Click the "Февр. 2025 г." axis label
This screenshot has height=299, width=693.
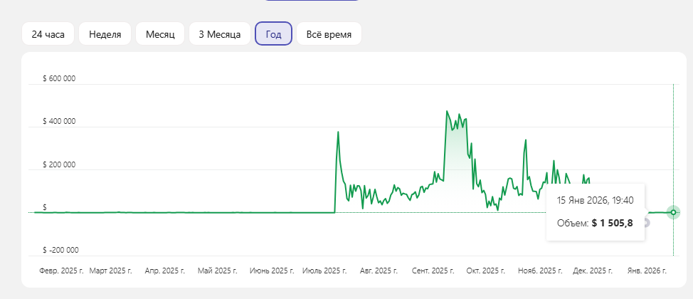[x=61, y=271]
